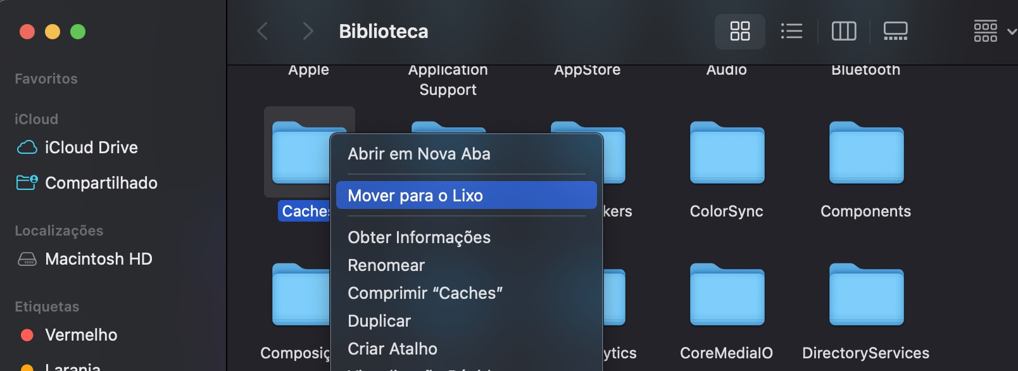Screen dimensions: 1018x371
Task: Navigate back using the back arrow
Action: pos(262,30)
